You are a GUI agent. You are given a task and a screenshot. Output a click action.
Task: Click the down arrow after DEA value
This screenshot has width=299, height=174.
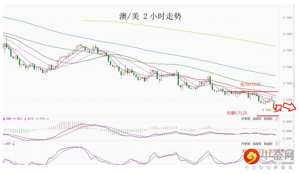(25, 119)
